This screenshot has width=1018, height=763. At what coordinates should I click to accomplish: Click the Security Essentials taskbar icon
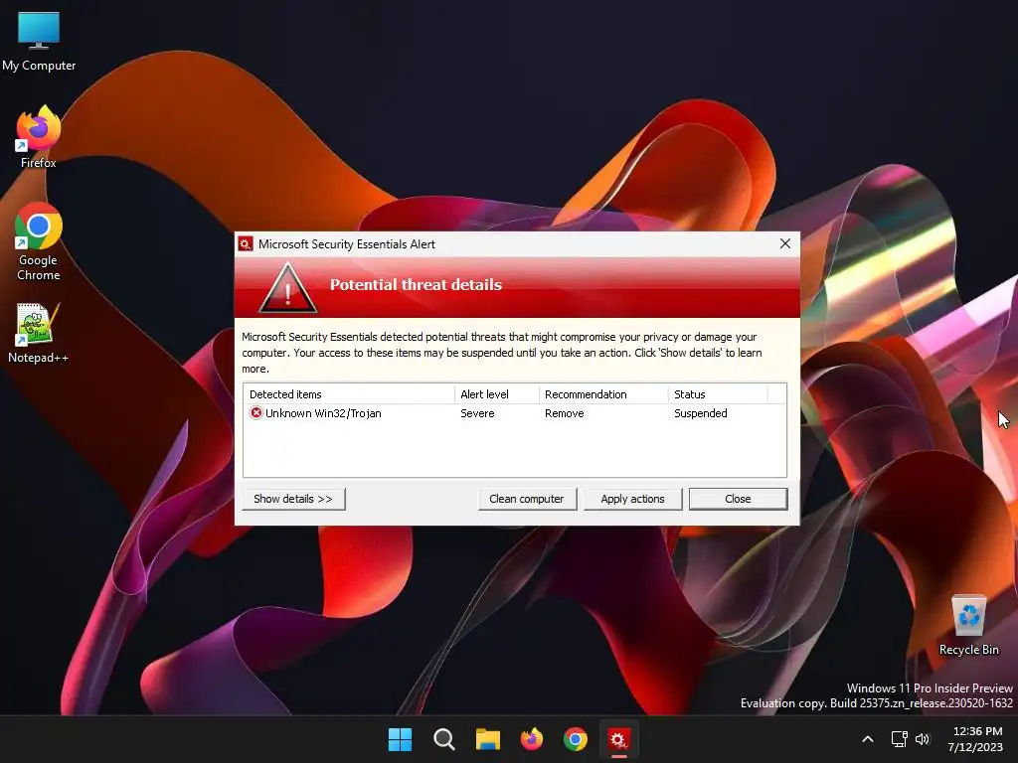tap(618, 739)
